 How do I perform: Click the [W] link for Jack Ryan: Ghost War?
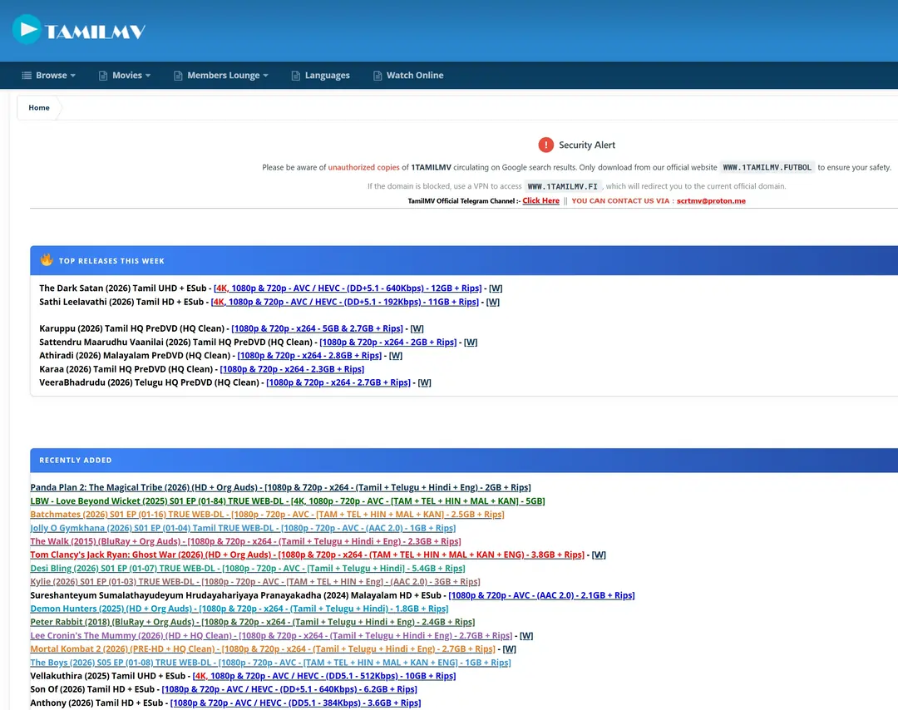pos(599,555)
